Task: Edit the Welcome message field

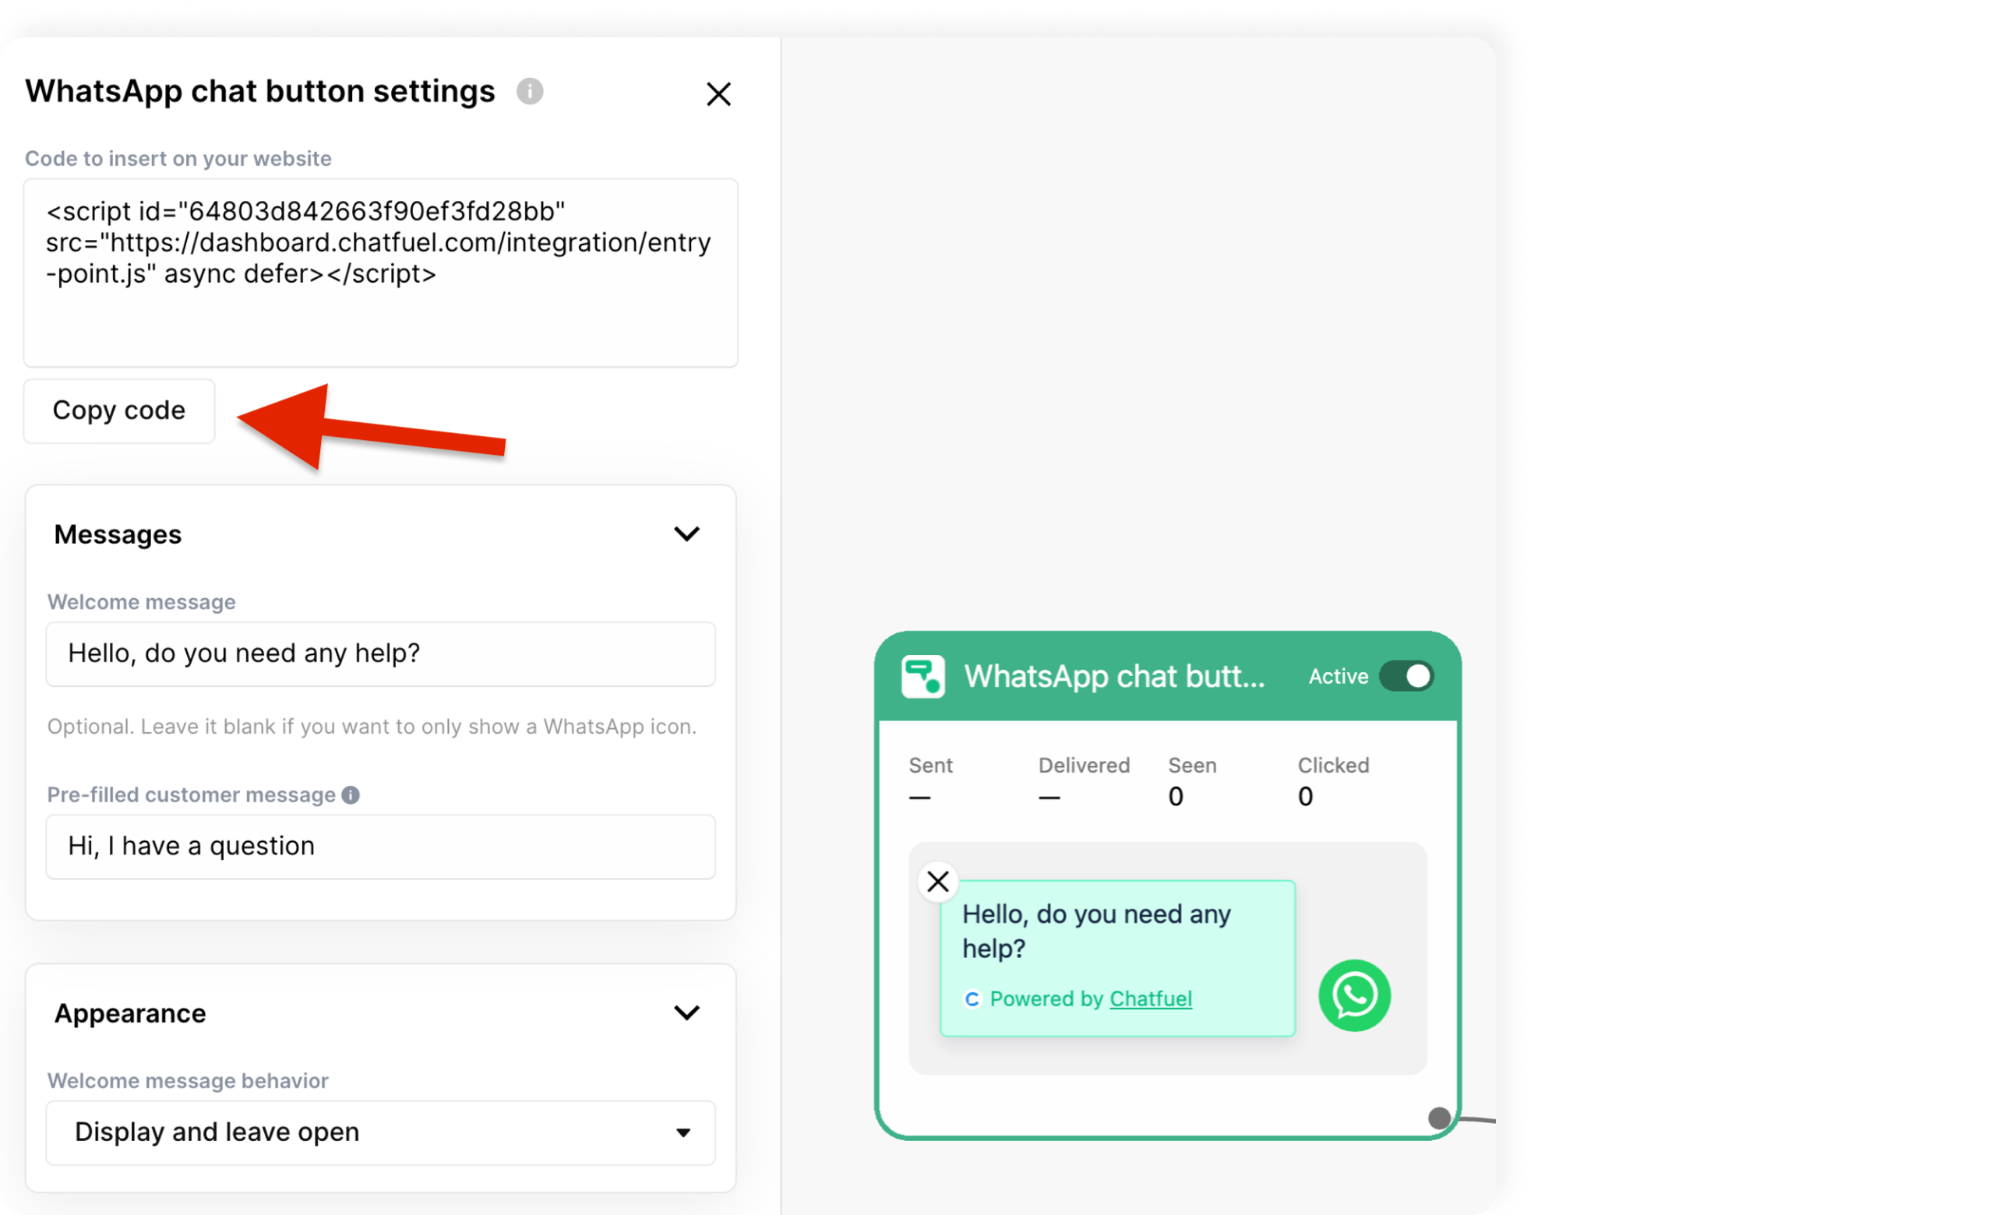Action: (380, 654)
